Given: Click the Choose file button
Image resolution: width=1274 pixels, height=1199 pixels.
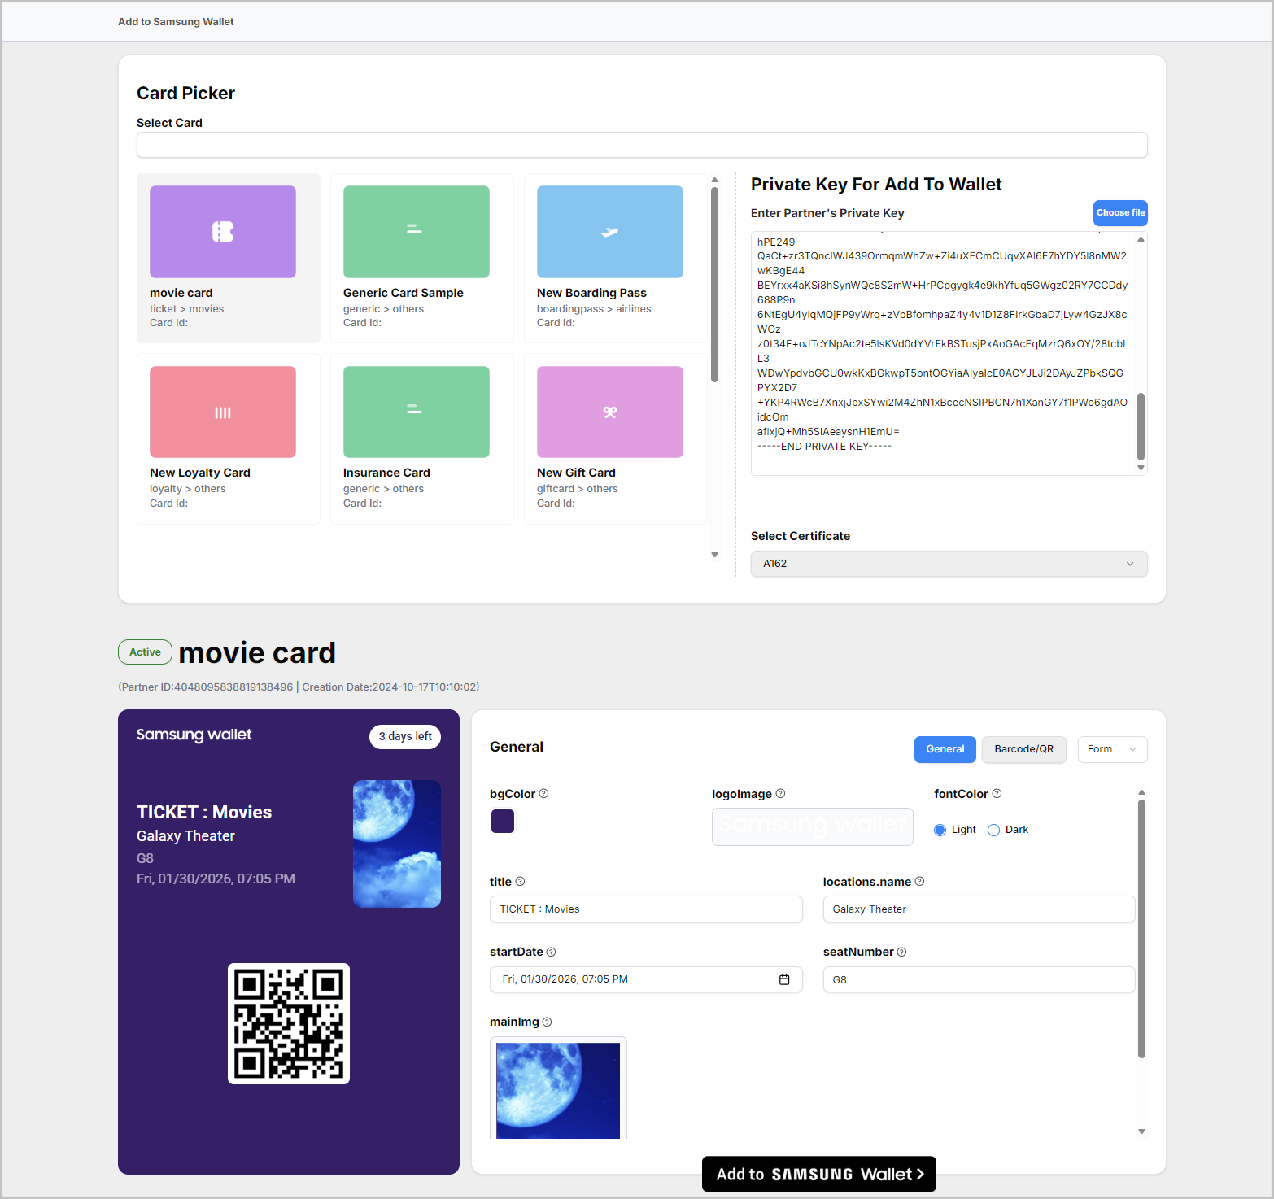Looking at the screenshot, I should coord(1119,212).
